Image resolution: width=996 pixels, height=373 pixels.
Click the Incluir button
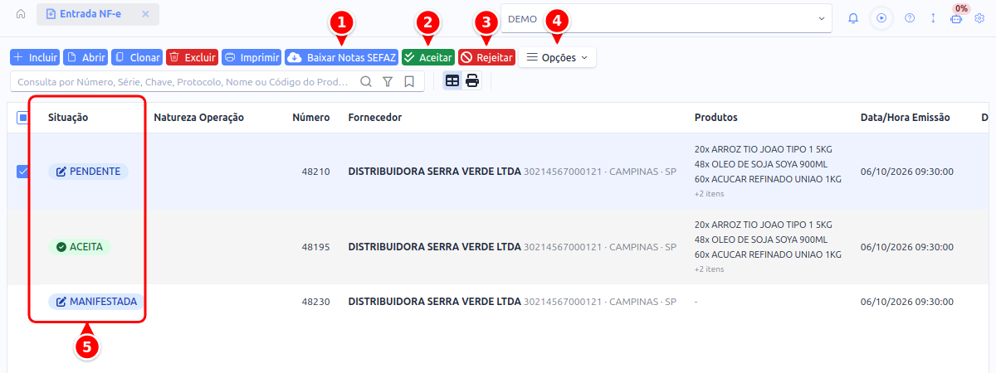pyautogui.click(x=35, y=58)
